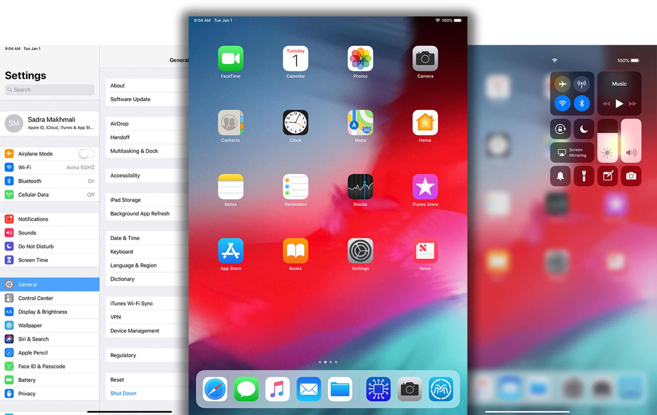657x415 pixels.
Task: Adjust the brightness slider in Control Center
Action: coord(607,141)
